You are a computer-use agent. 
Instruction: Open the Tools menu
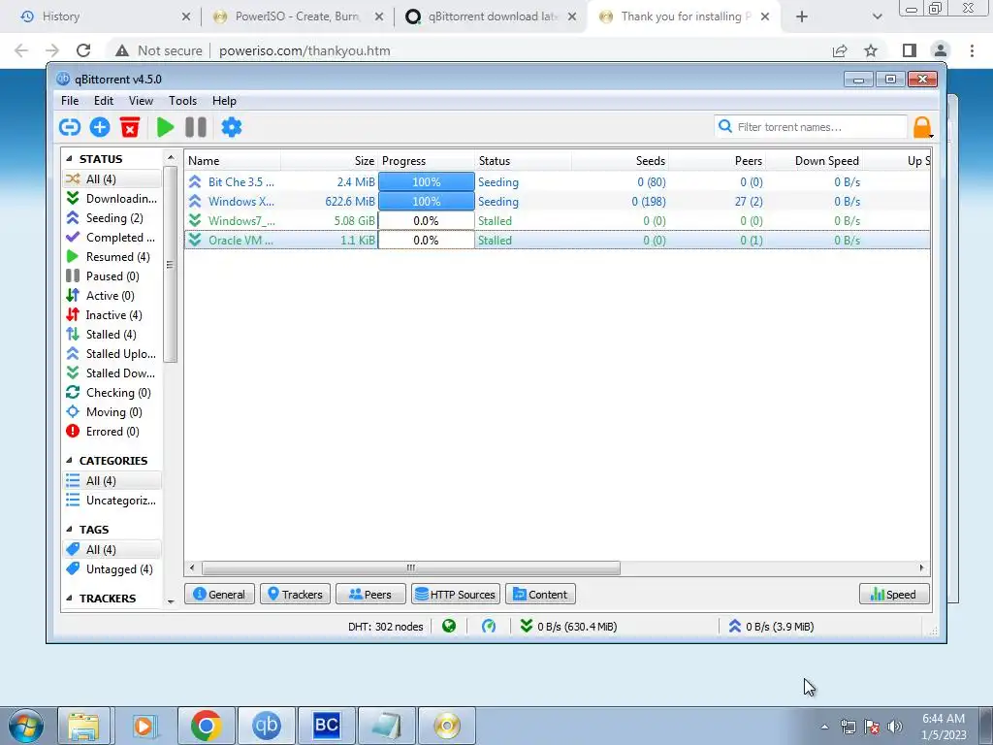(x=182, y=101)
